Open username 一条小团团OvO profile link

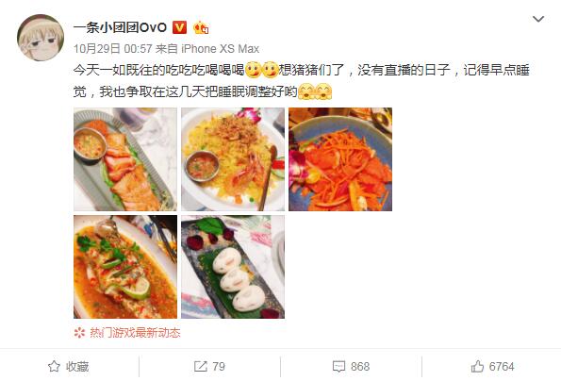click(x=121, y=27)
